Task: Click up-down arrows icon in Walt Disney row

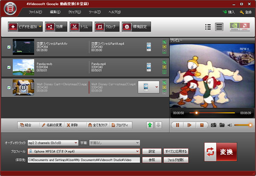Action: pos(164,92)
